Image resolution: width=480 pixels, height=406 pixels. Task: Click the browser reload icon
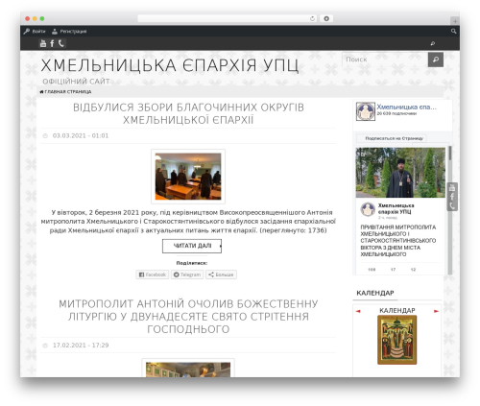click(312, 18)
